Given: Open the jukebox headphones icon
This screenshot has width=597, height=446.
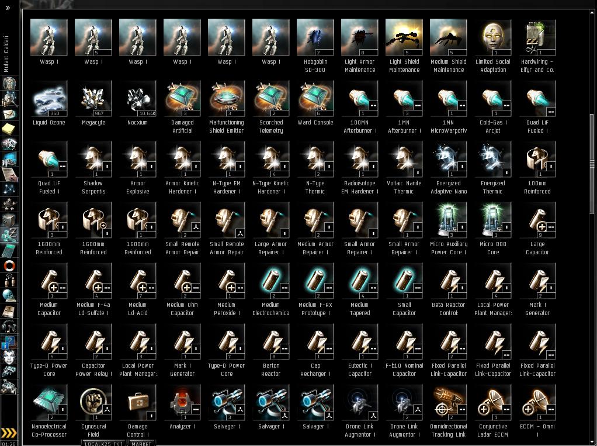Looking at the screenshot, I should click(9, 326).
